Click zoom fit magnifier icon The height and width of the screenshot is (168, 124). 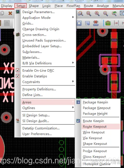click(89, 14)
